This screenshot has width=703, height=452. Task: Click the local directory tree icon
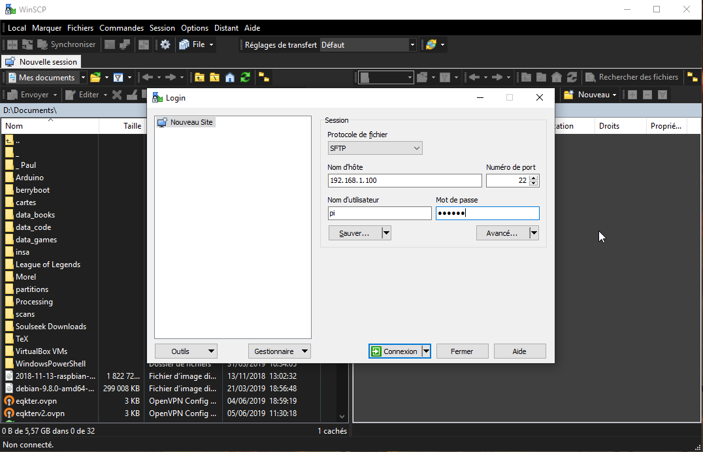(x=264, y=77)
